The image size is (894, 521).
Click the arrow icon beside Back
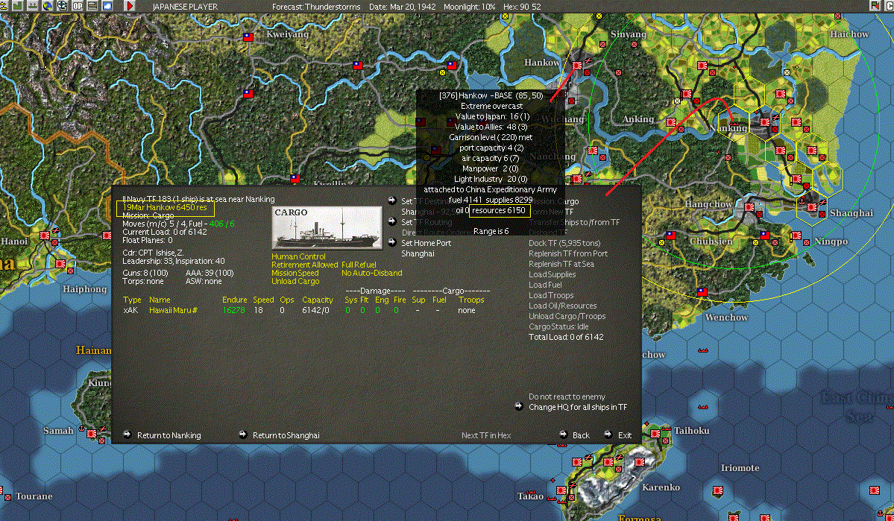563,435
